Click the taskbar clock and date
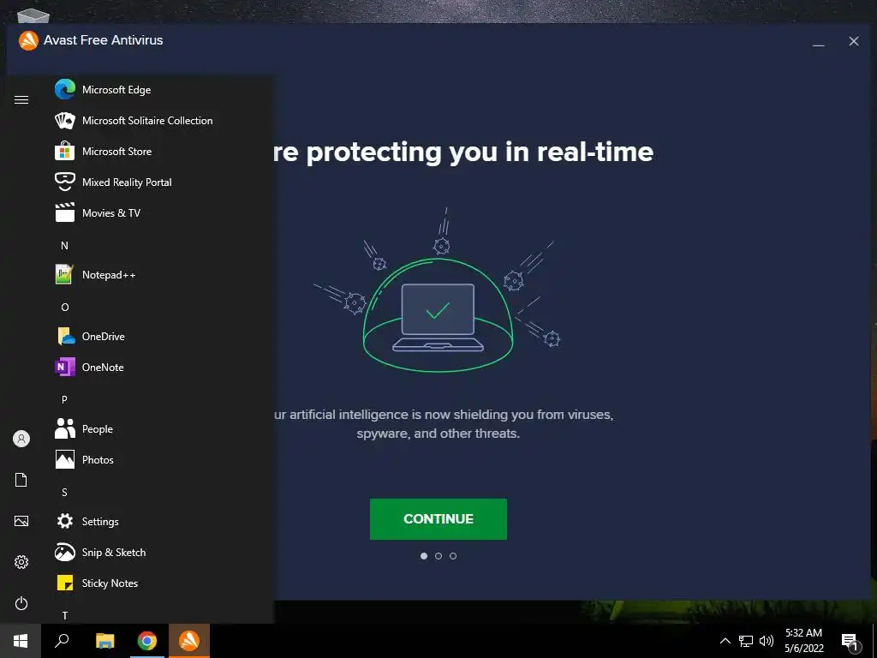877x658 pixels. pyautogui.click(x=803, y=641)
